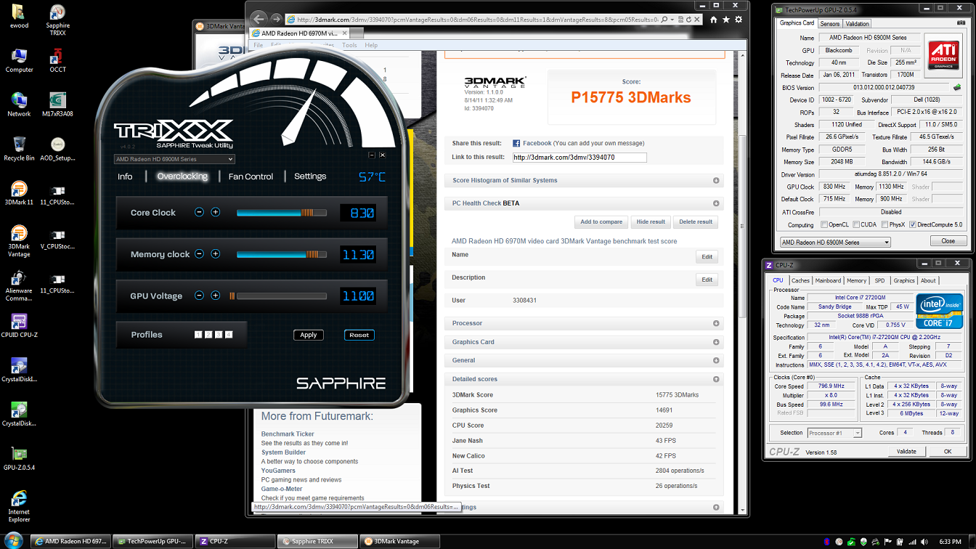Switch to TRIXX Info tab
Image resolution: width=976 pixels, height=549 pixels.
tap(125, 176)
